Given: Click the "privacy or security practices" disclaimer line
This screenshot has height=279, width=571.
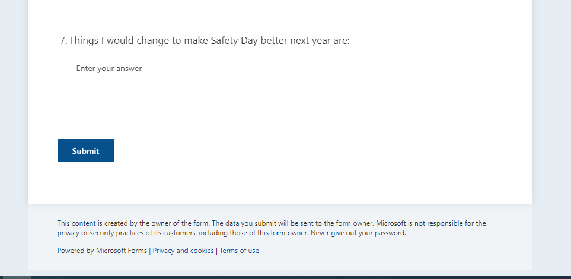Looking at the screenshot, I should (107, 233).
